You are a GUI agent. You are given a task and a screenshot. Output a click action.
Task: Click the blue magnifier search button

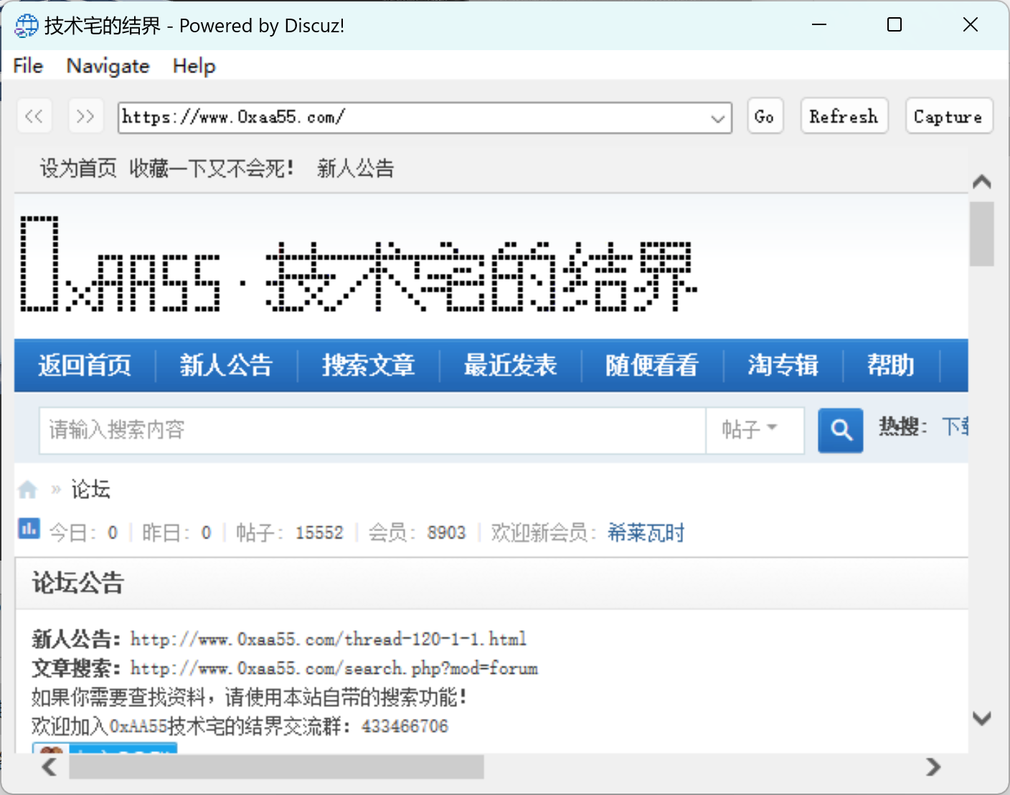[841, 430]
